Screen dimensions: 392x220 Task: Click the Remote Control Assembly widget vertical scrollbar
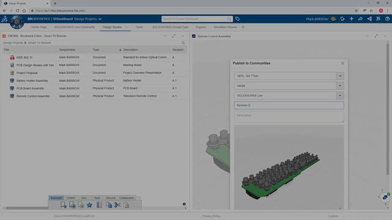point(388,110)
